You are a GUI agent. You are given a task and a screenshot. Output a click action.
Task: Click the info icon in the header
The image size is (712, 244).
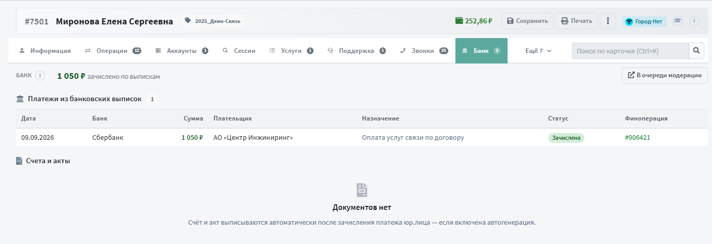tap(694, 21)
